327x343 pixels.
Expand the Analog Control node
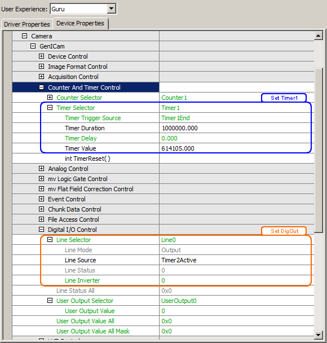click(x=41, y=169)
